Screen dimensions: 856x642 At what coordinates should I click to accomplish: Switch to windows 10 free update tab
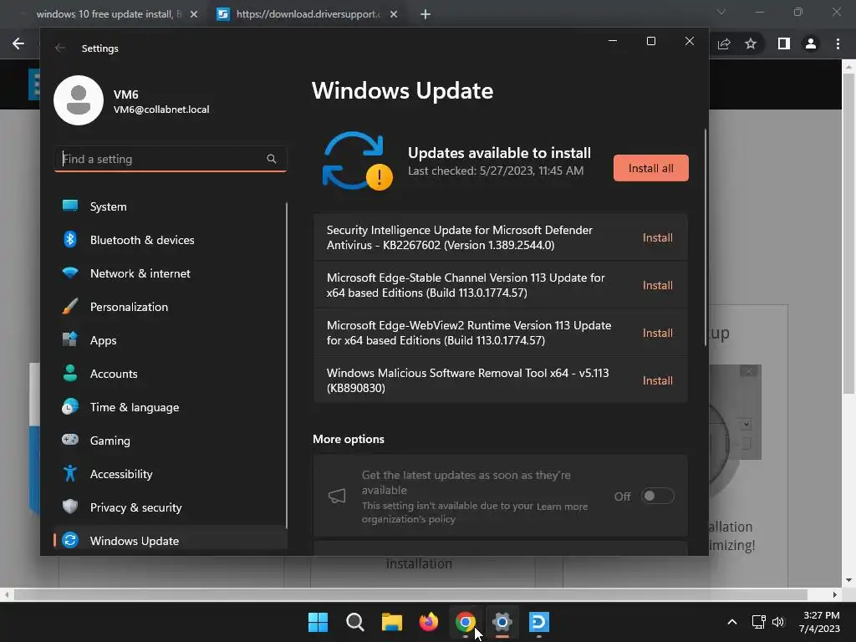[x=110, y=14]
